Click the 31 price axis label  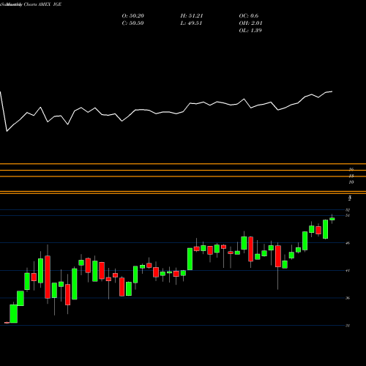pyautogui.click(x=348, y=326)
